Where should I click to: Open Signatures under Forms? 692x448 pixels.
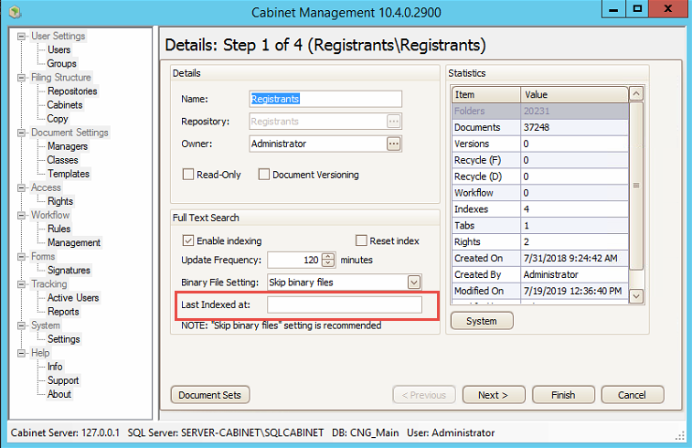[69, 270]
